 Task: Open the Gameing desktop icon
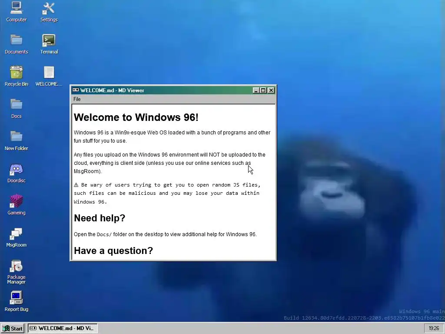pyautogui.click(x=16, y=204)
